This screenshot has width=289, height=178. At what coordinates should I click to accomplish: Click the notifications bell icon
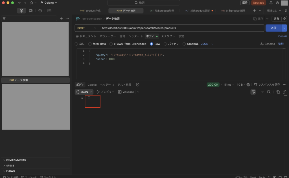(x=271, y=3)
